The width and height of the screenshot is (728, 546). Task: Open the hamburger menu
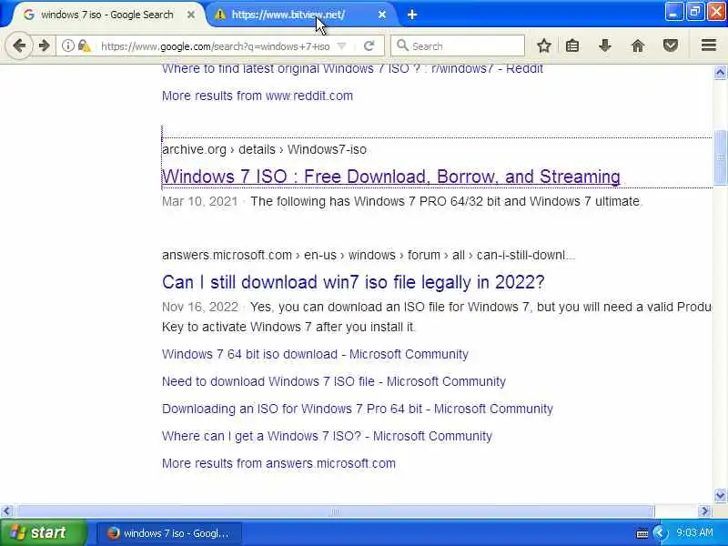pos(709,45)
